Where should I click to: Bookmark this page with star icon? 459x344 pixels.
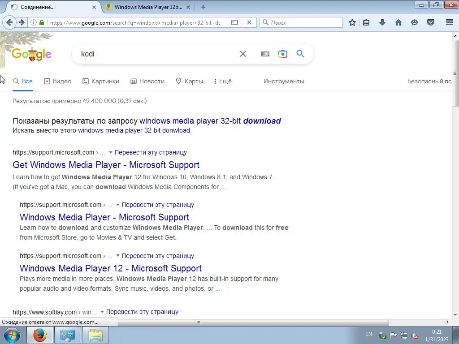tap(352, 22)
